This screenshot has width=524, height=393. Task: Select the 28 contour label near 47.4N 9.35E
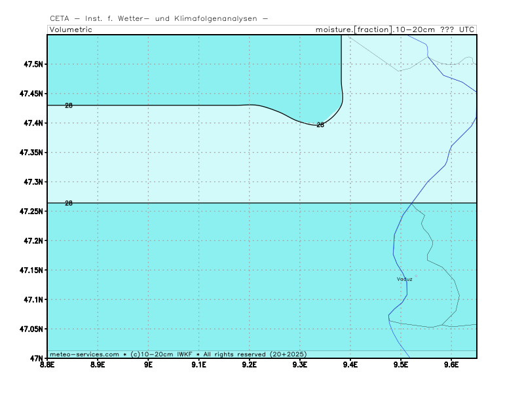320,124
